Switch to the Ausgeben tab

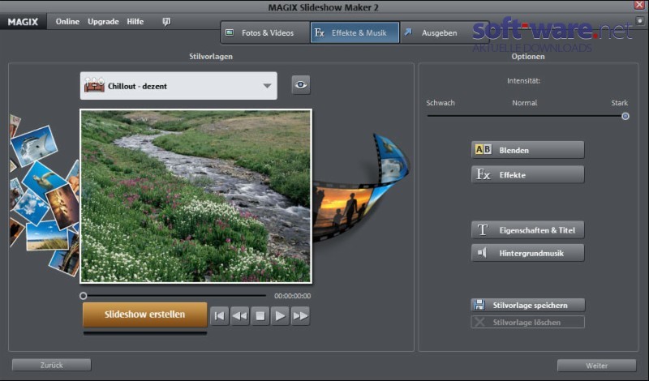439,32
